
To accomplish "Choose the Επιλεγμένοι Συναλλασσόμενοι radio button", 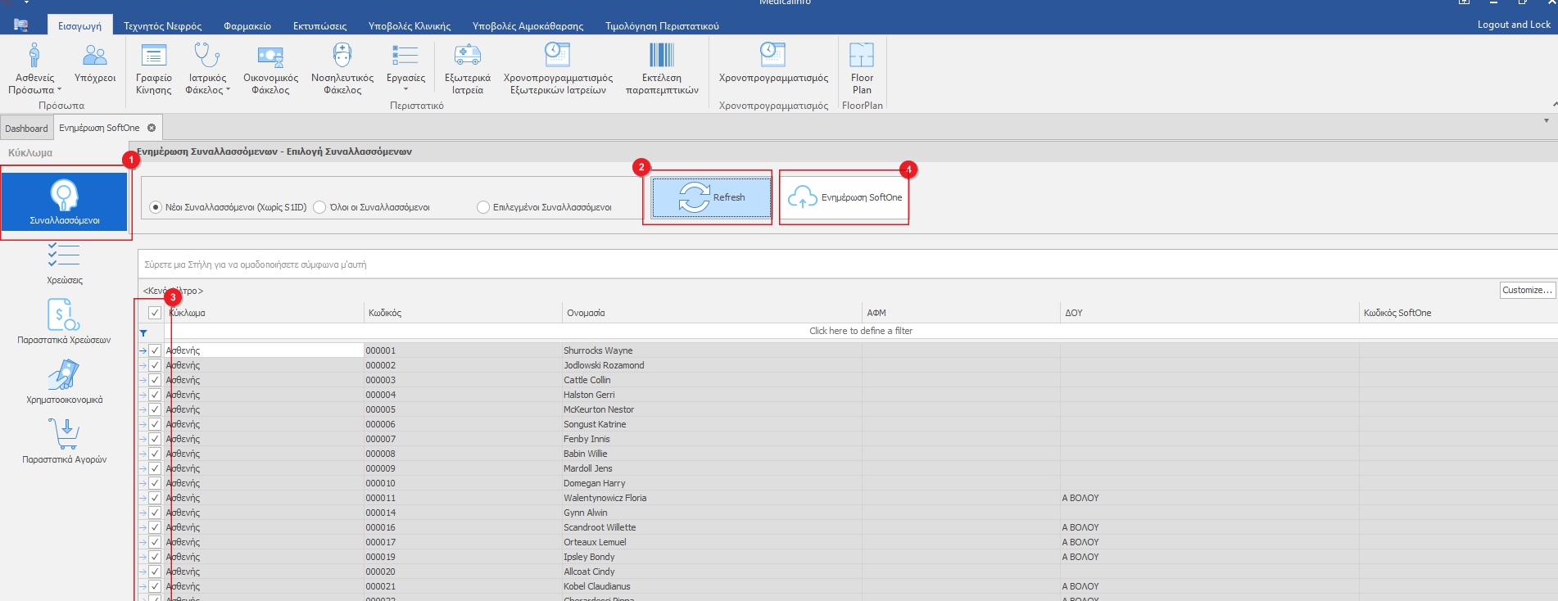I will click(483, 207).
